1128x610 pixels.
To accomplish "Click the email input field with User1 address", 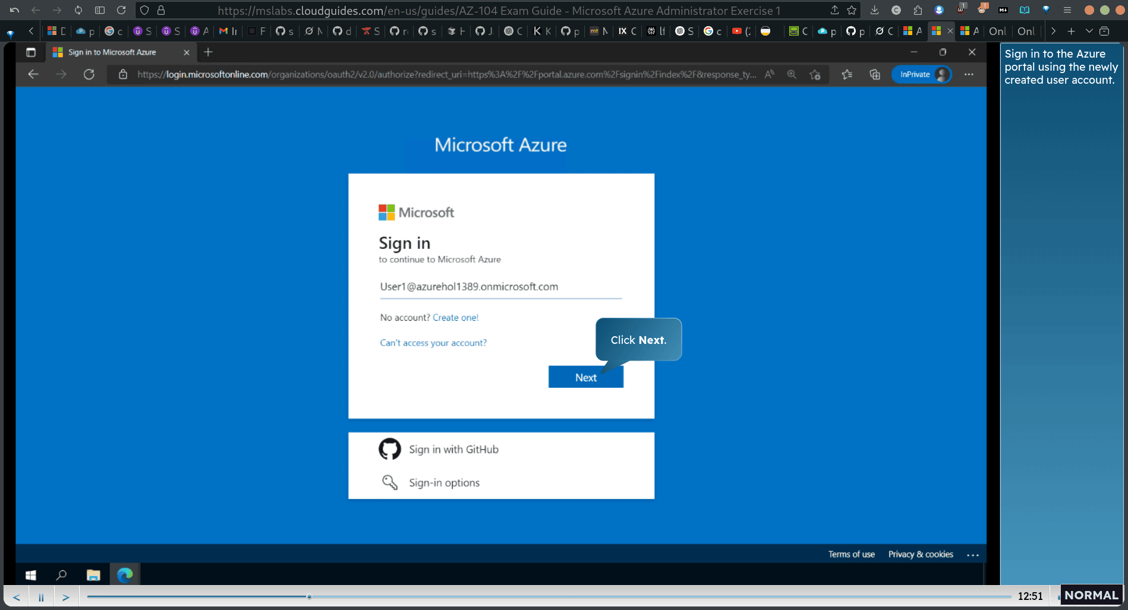I will point(500,287).
